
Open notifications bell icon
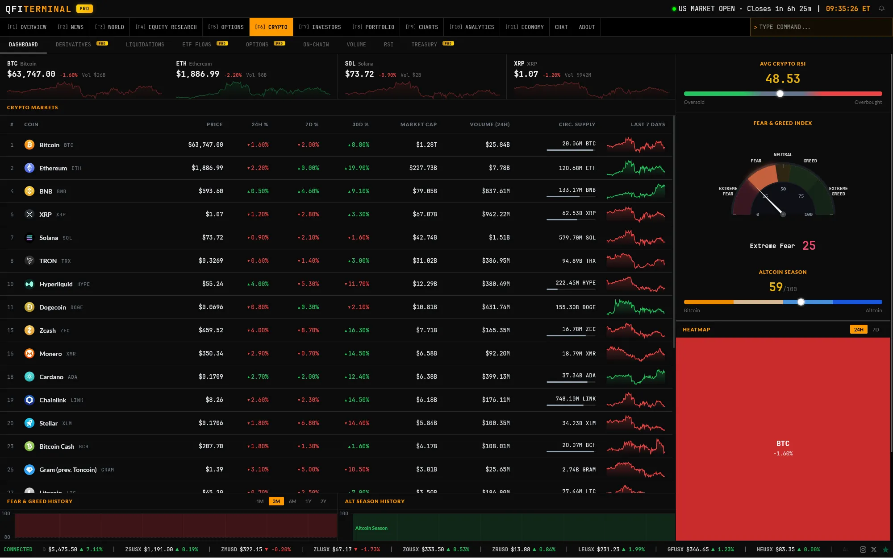[882, 9]
